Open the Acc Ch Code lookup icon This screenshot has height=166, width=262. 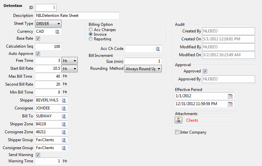(x=158, y=49)
